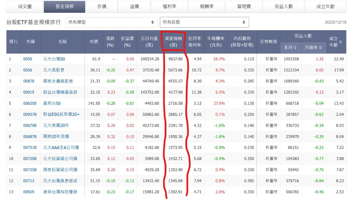The height and width of the screenshot is (199, 349).
Task: Switch to the 殖利率 tab
Action: pyautogui.click(x=169, y=7)
